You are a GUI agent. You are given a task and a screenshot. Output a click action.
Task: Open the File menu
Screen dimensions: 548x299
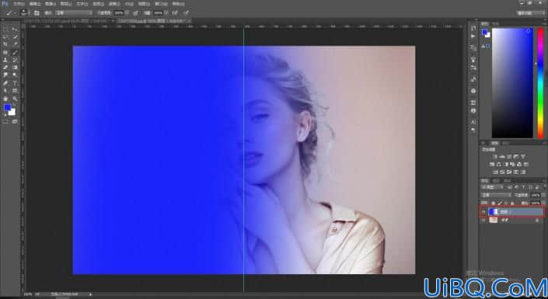(19, 4)
